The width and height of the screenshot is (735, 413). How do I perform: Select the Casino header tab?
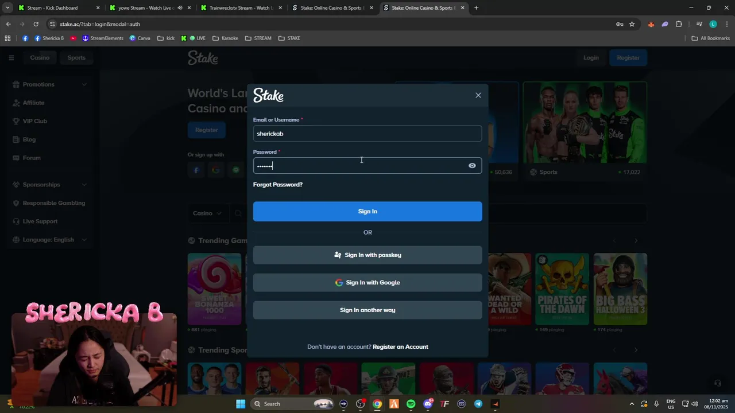pos(40,57)
